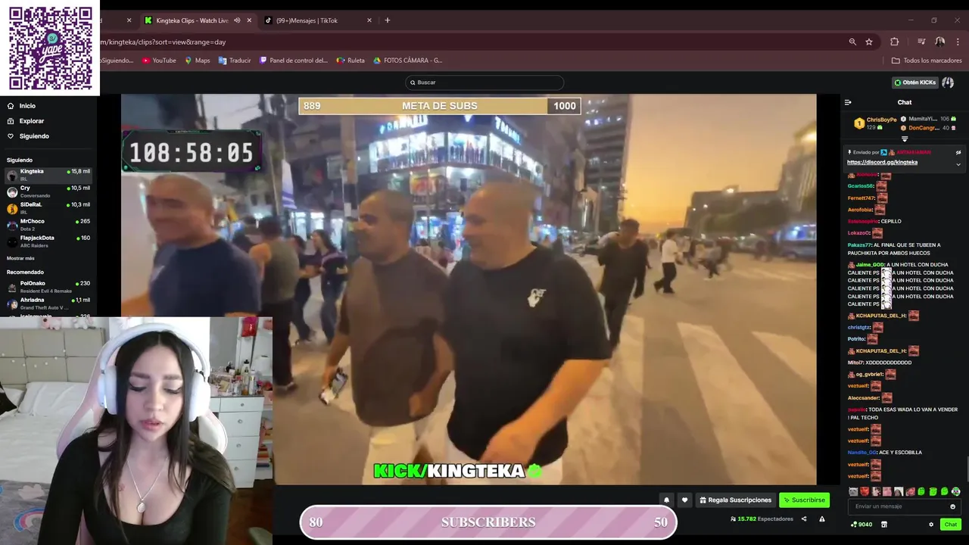Click the green Chat send button
The image size is (969, 545).
click(950, 525)
